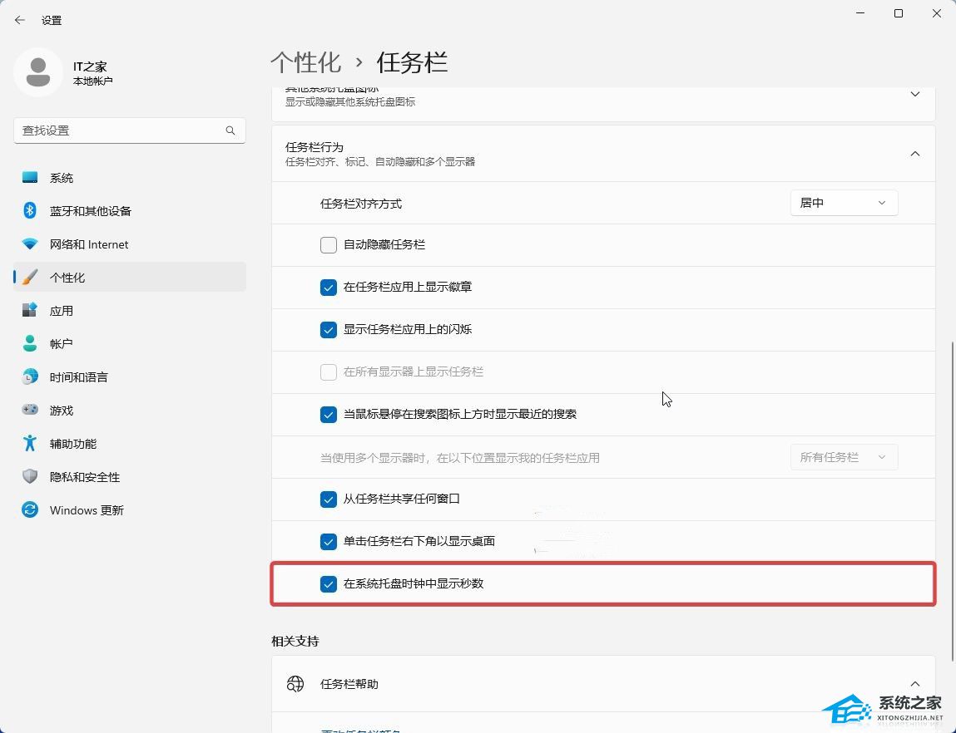Screen dimensions: 956x733
Task: Open the 所有任务栏 dropdown
Action: (844, 456)
